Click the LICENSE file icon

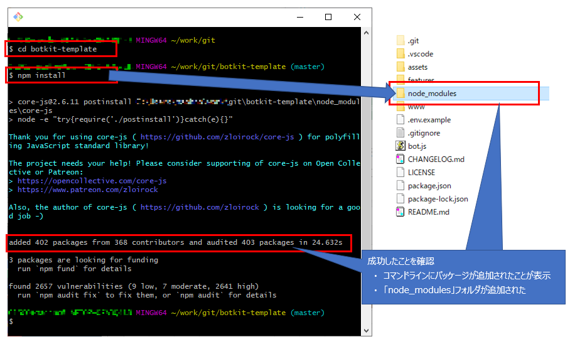401,172
